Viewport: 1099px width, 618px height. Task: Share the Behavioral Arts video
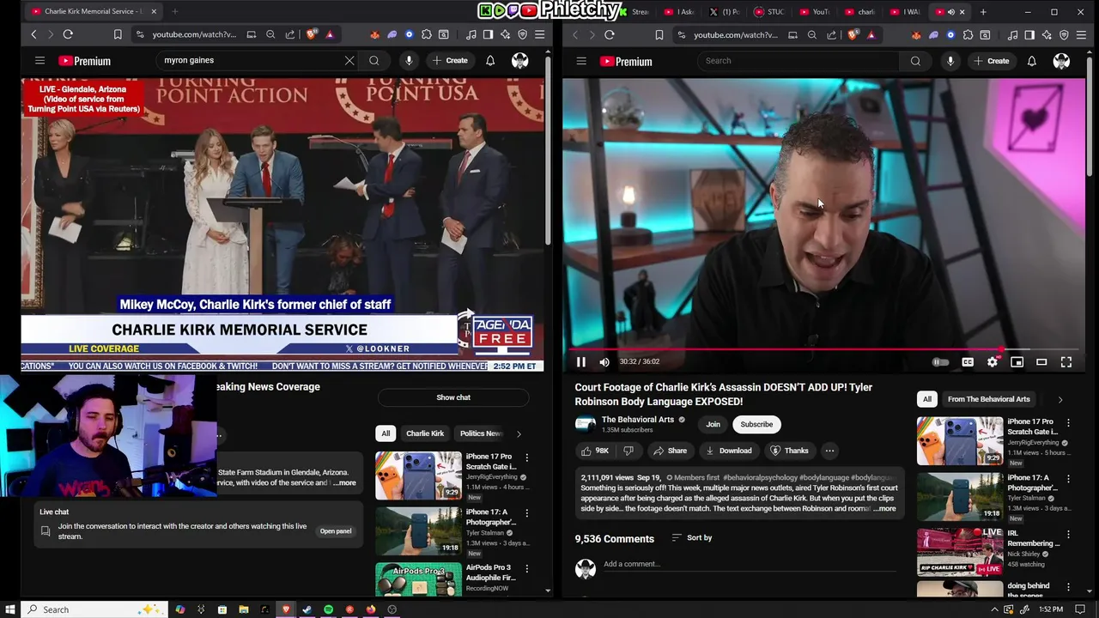point(670,451)
